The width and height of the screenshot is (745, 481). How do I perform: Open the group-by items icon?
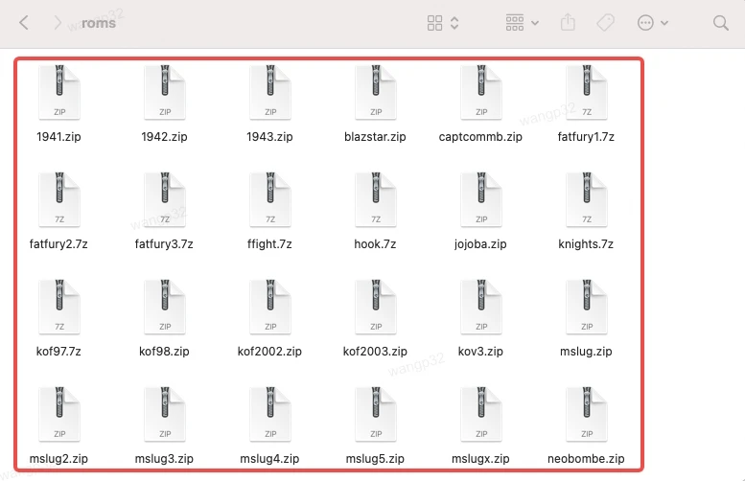pos(515,23)
